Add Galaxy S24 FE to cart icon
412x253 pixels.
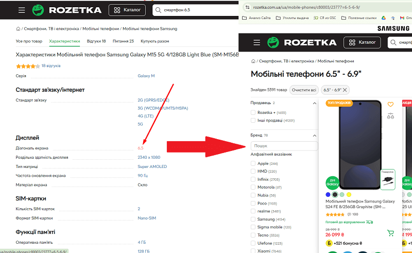(x=390, y=233)
